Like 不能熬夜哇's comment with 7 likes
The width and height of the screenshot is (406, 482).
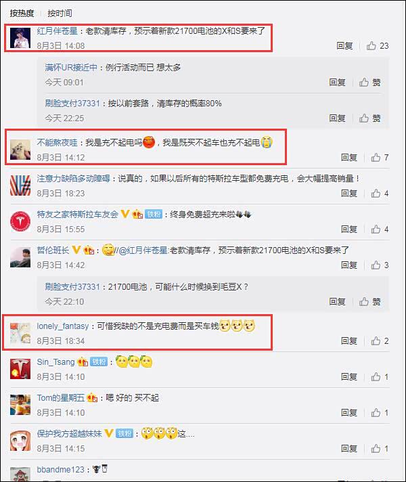pyautogui.click(x=380, y=157)
